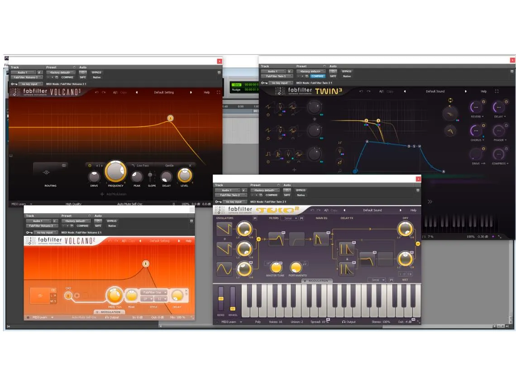Click the PORTAMENTO knob in Twin 2

coord(296,267)
